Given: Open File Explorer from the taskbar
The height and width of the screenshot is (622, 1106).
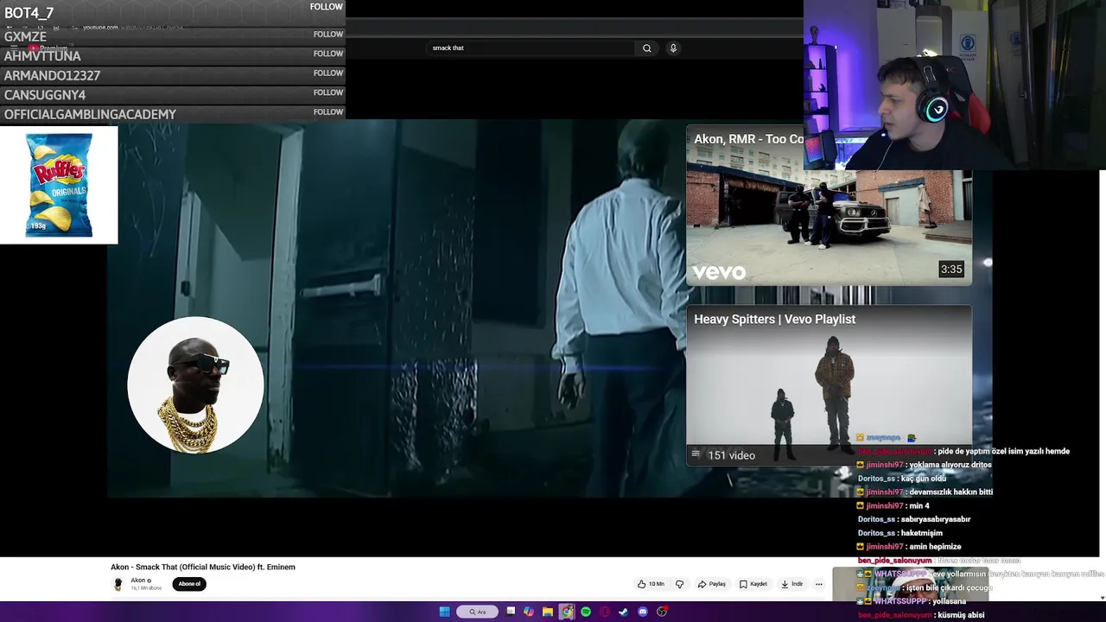Looking at the screenshot, I should click(548, 612).
